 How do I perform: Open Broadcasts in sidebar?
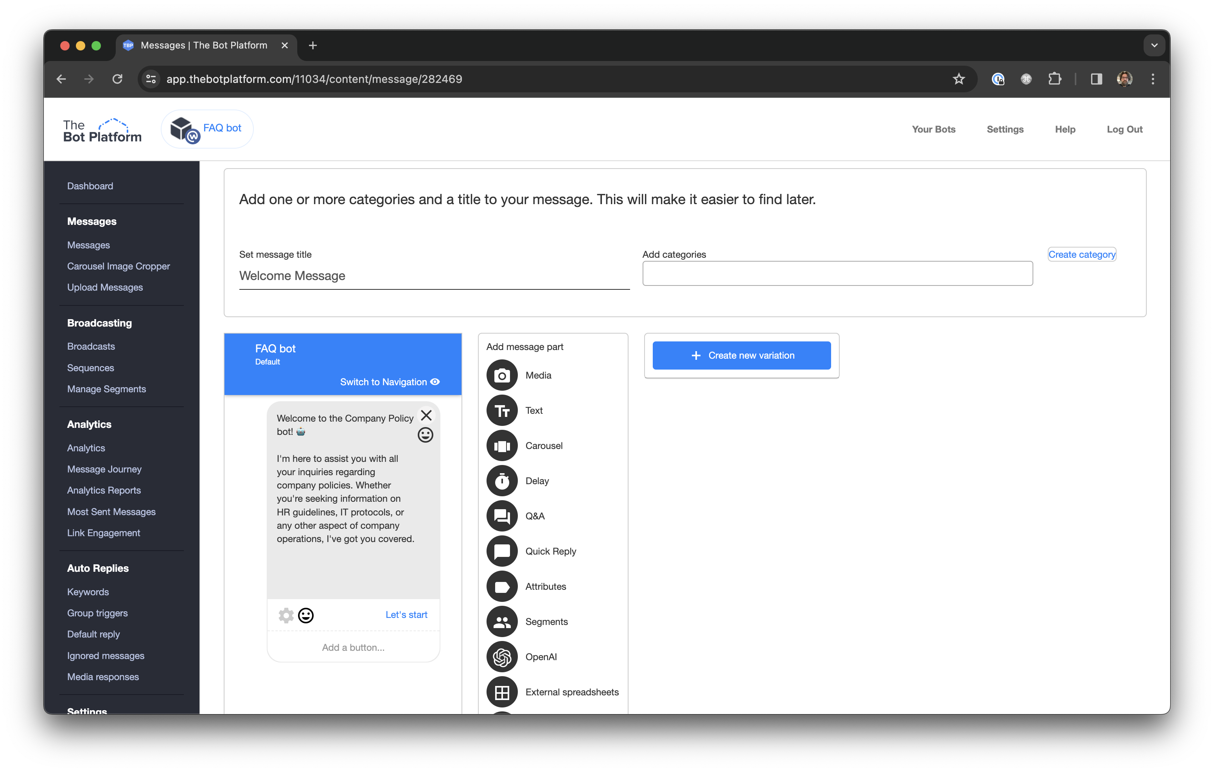pyautogui.click(x=91, y=347)
